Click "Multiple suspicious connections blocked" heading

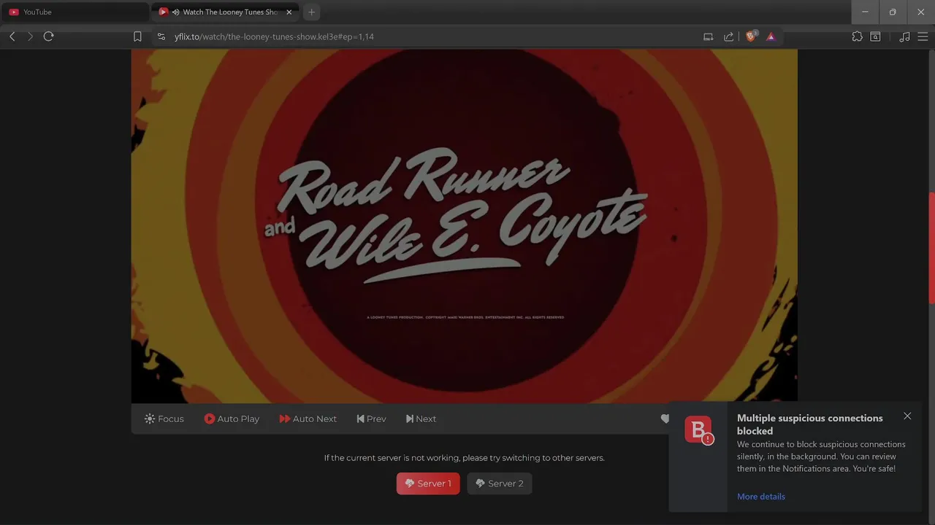(x=810, y=424)
